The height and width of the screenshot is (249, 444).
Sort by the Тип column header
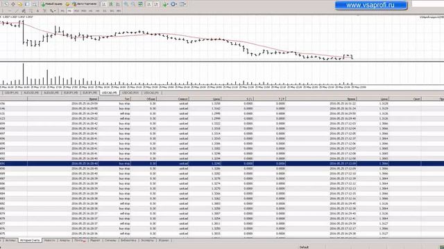[114, 99]
